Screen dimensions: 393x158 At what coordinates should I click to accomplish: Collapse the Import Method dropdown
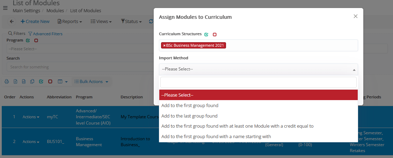click(258, 69)
